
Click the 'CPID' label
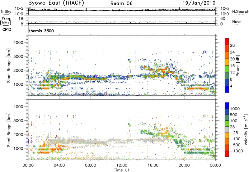tap(7, 29)
